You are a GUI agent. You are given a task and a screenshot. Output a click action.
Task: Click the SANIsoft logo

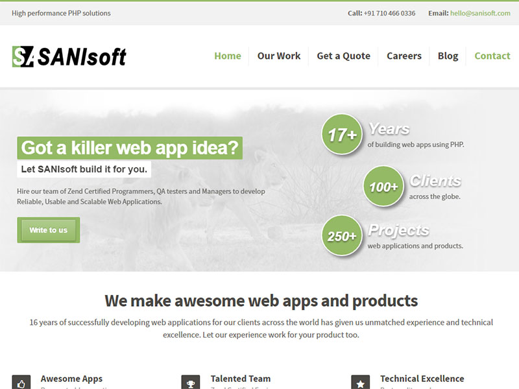69,56
